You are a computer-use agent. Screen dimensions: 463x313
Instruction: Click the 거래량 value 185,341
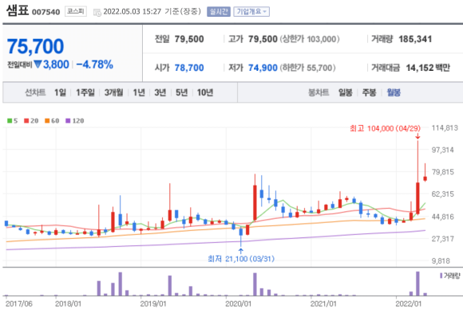(415, 39)
